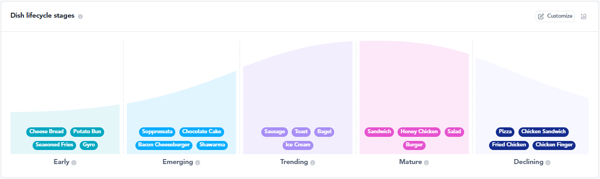Screen dimensions: 600x179
Task: Open the Burger mature tag
Action: (414, 145)
